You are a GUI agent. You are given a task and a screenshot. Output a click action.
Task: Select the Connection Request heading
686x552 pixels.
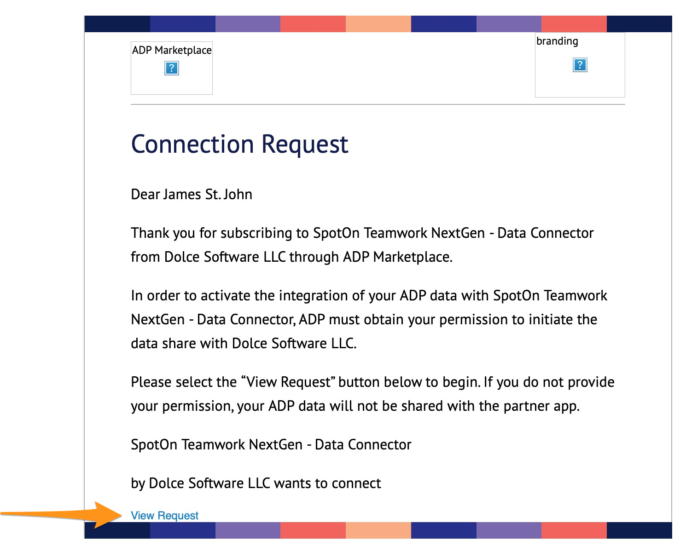(239, 144)
